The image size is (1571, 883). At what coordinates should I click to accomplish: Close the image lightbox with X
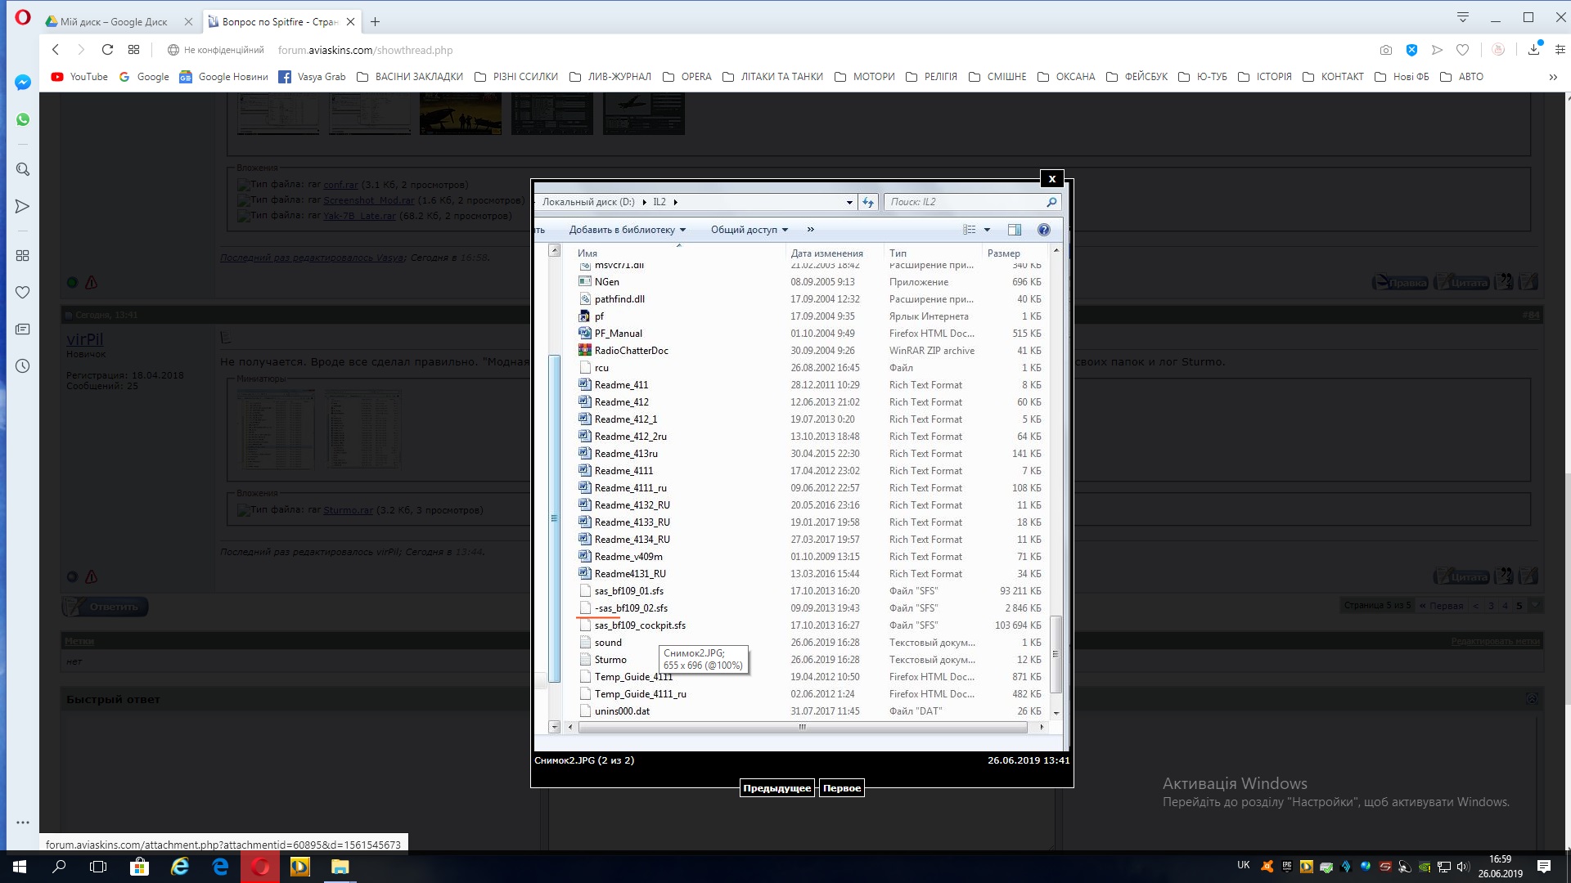click(1052, 179)
